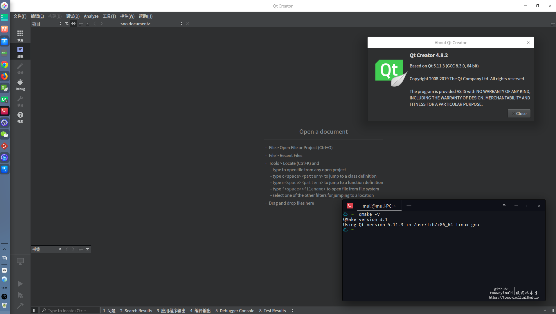Go back in editor navigation history
Screen dimensions: 556x314
(95, 24)
